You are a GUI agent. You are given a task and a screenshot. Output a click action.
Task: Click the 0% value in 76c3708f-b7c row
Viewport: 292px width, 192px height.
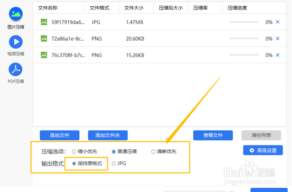tap(269, 56)
